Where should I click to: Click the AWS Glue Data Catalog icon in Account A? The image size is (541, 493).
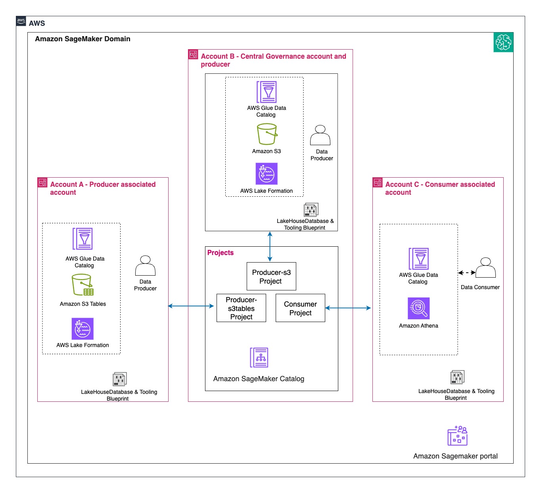coord(82,239)
